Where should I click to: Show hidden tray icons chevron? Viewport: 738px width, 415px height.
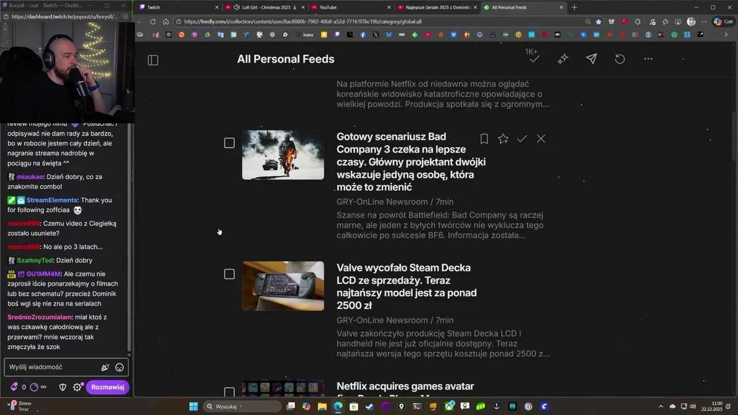pos(662,406)
